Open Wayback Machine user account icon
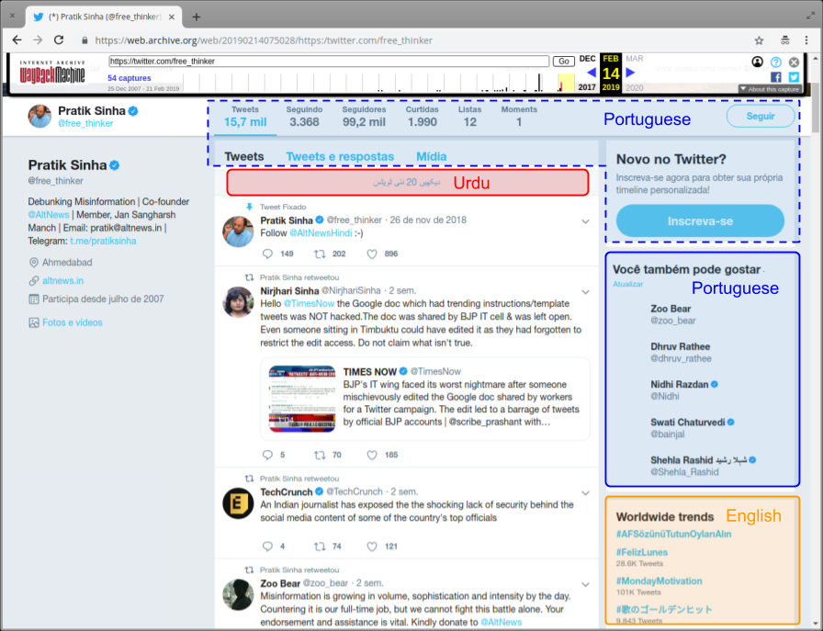This screenshot has height=631, width=823. click(x=758, y=62)
